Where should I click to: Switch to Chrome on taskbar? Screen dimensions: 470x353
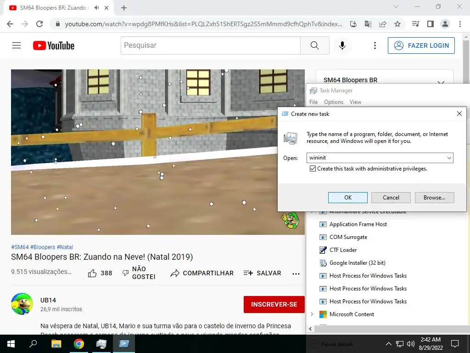(x=79, y=344)
